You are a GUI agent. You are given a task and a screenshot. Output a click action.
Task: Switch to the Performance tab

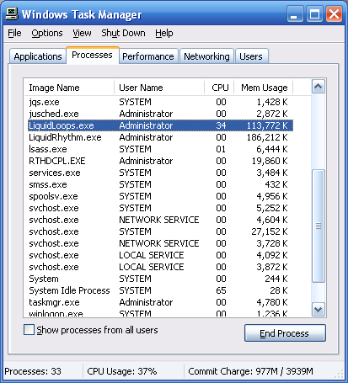148,56
